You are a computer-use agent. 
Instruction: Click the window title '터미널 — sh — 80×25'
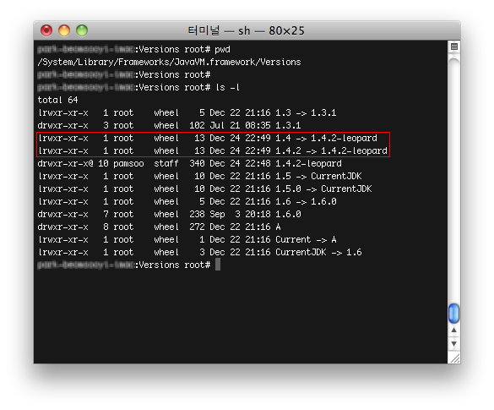(246, 31)
